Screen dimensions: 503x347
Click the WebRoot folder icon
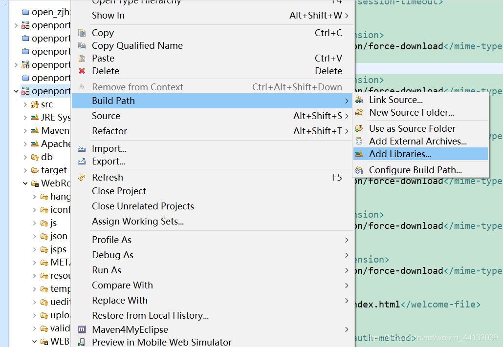[x=35, y=184]
